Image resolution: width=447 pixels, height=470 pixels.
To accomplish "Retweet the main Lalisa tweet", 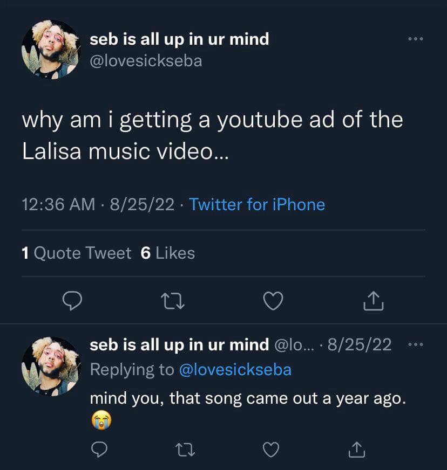I will (x=173, y=301).
